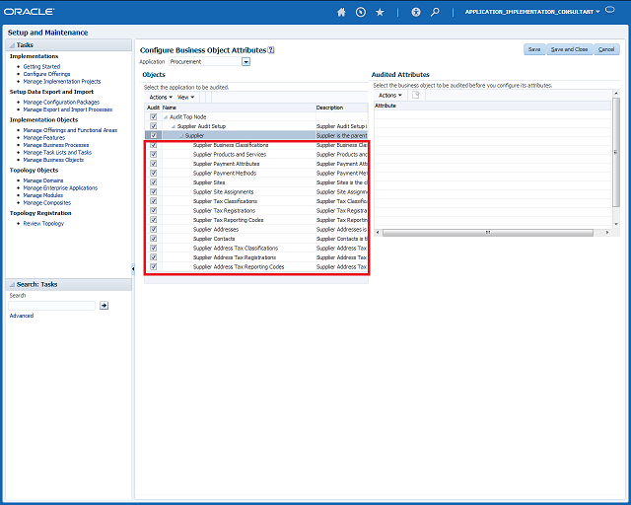This screenshot has width=631, height=505.
Task: Uncheck Supplier Payment Attributes audit box
Action: coord(154,164)
